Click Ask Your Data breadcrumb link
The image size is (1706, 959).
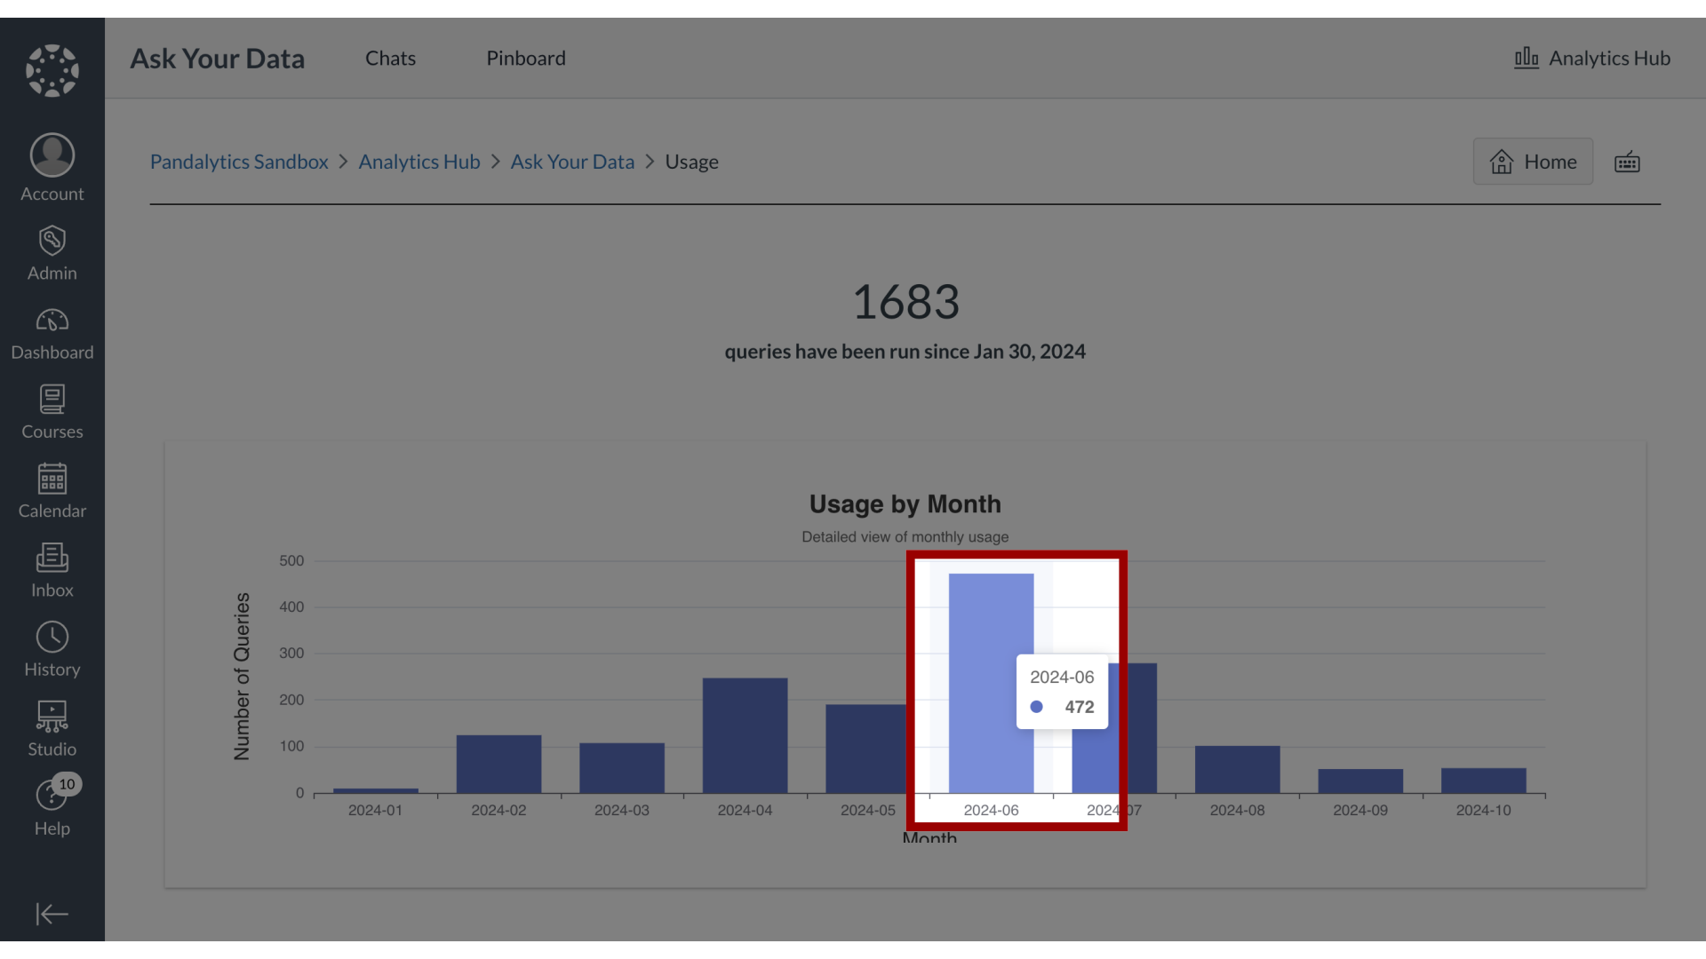573,162
